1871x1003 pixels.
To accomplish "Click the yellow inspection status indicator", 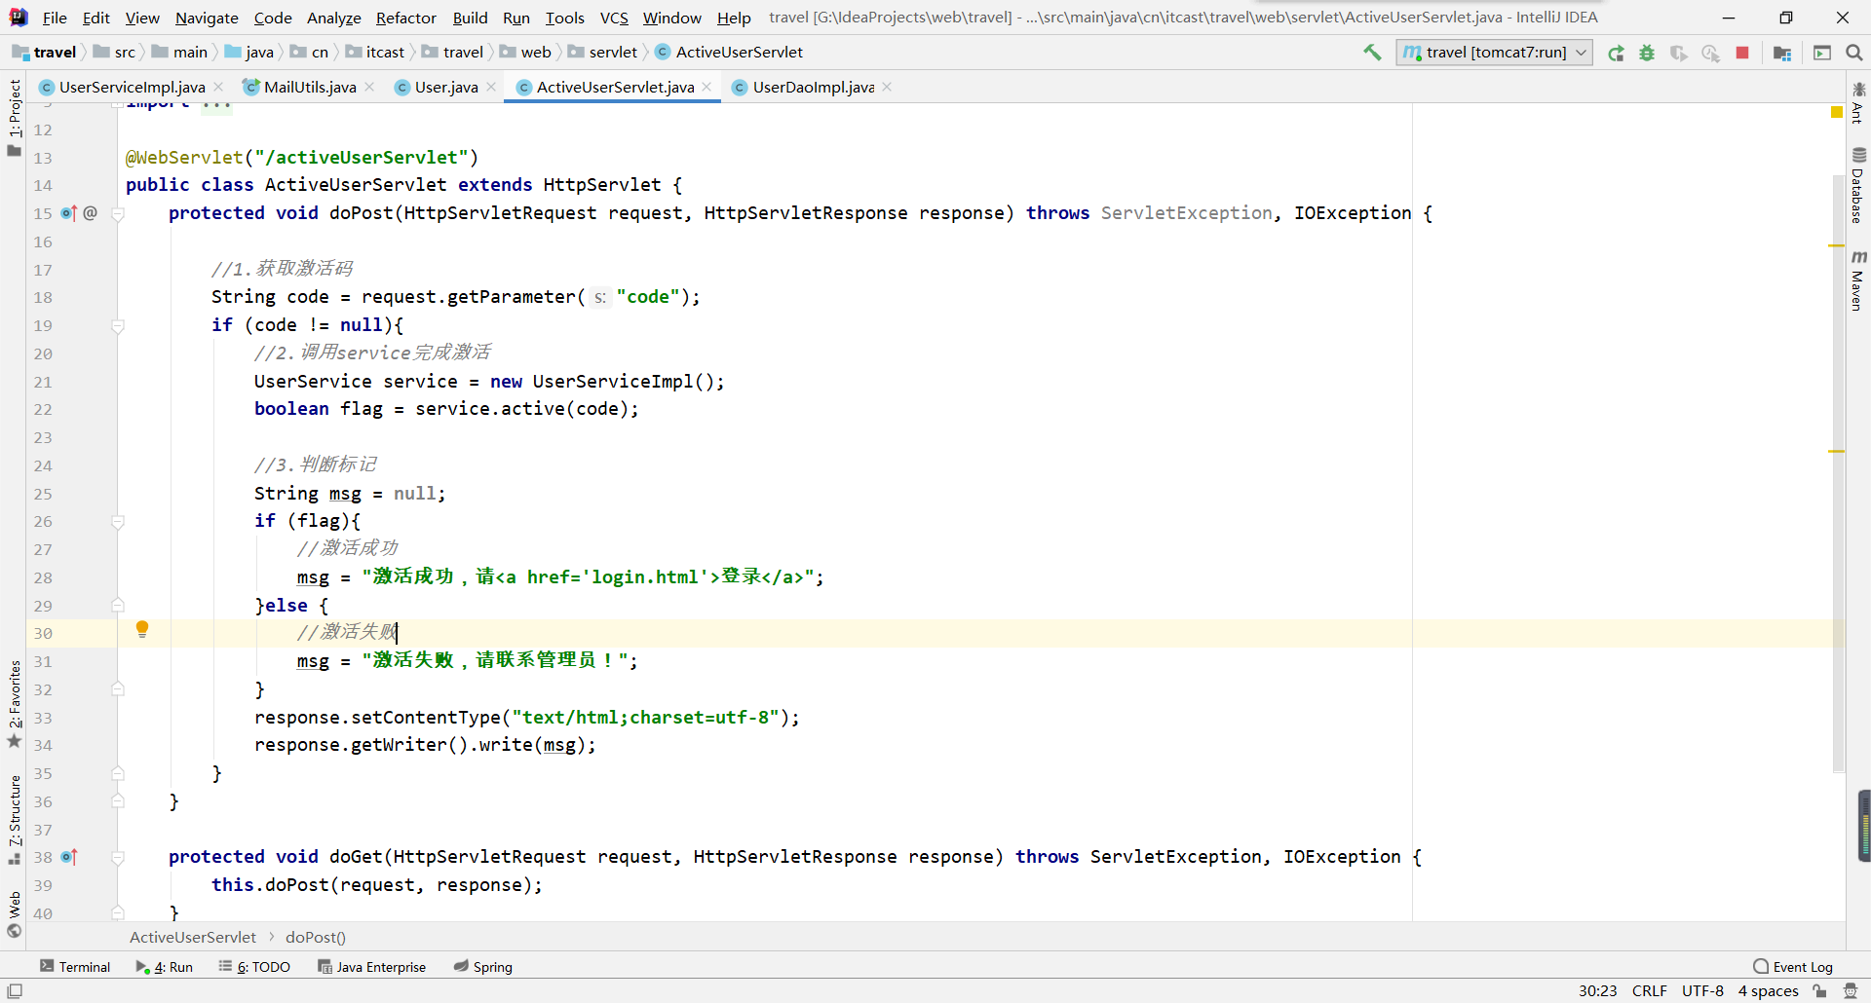I will [1837, 113].
